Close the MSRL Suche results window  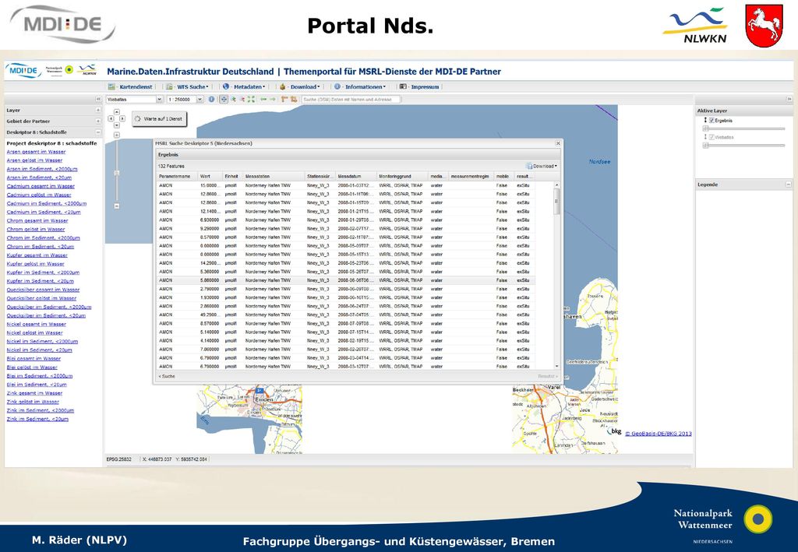tap(558, 143)
